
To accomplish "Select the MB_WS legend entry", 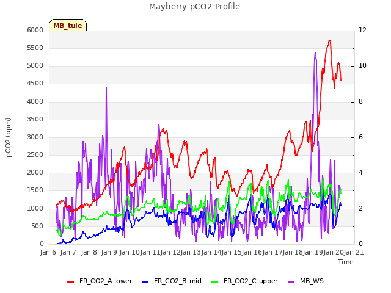I will click(305, 281).
